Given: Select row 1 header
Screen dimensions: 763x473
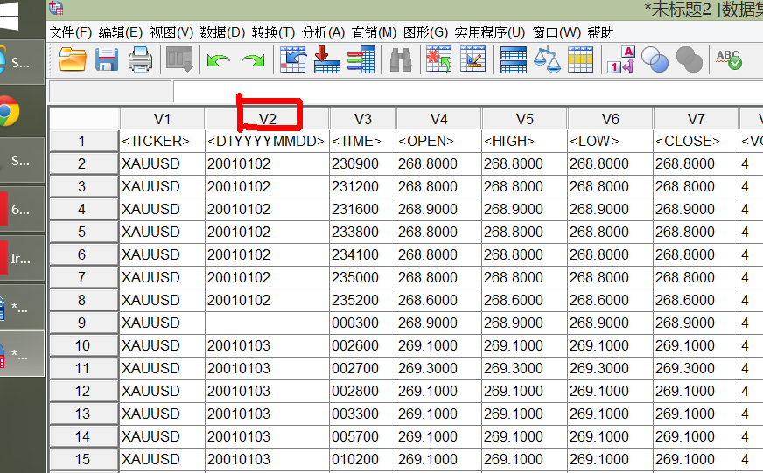Looking at the screenshot, I should (84, 141).
